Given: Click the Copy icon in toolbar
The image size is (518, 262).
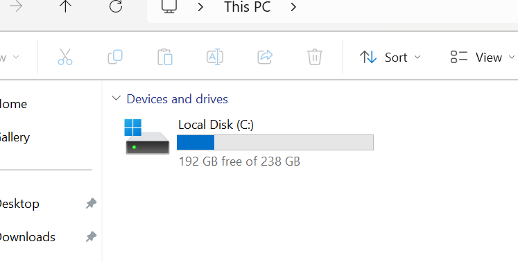Looking at the screenshot, I should point(115,57).
